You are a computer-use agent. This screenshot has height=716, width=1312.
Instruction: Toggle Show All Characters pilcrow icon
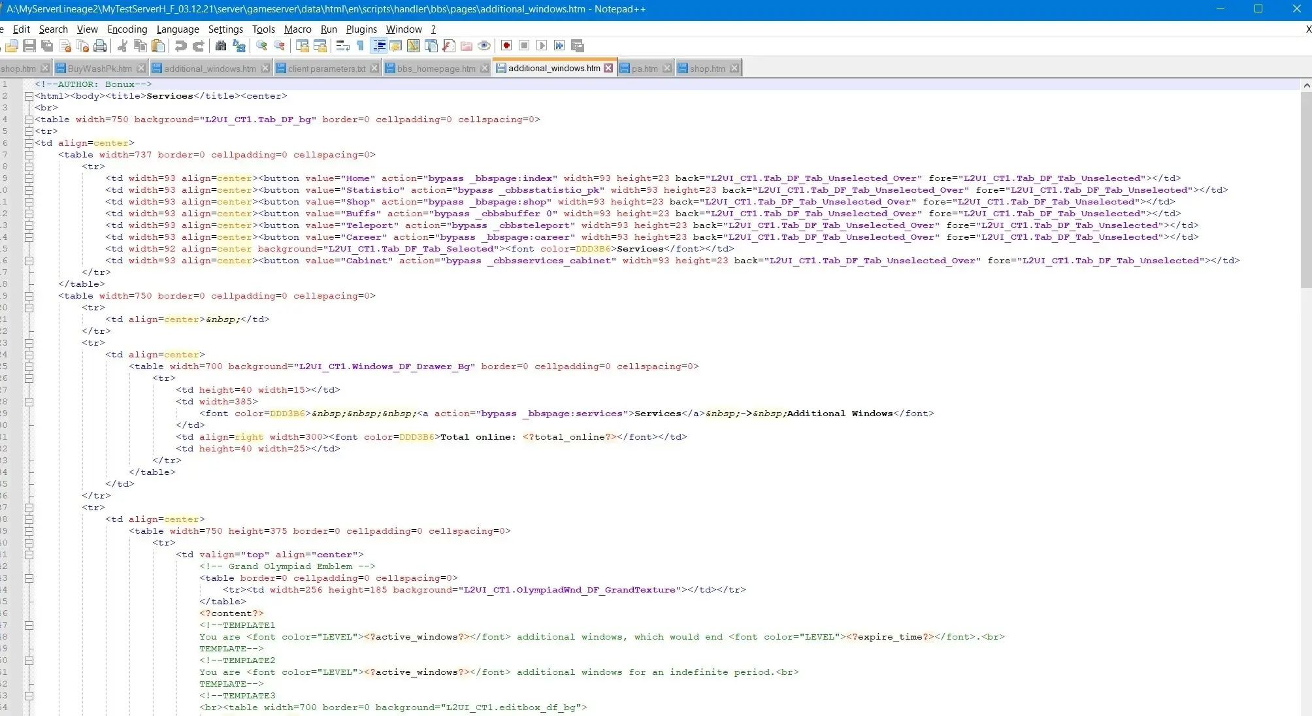pyautogui.click(x=360, y=46)
